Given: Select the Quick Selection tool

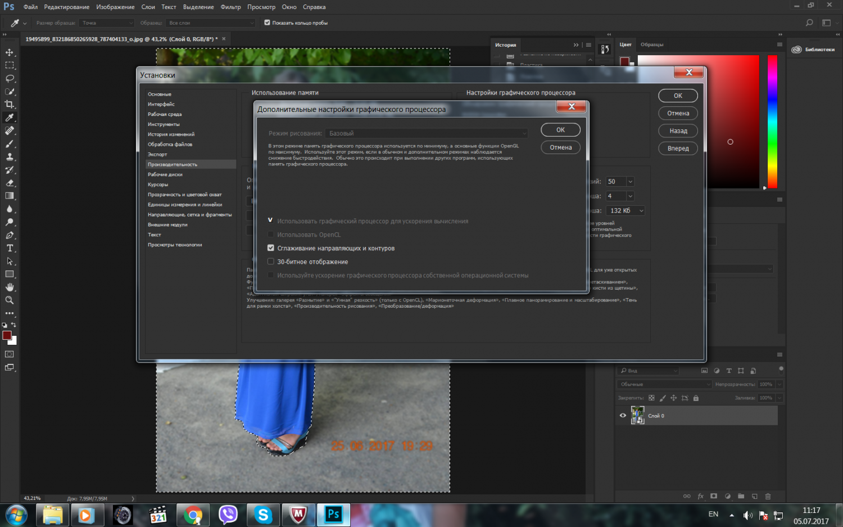Looking at the screenshot, I should (x=10, y=91).
